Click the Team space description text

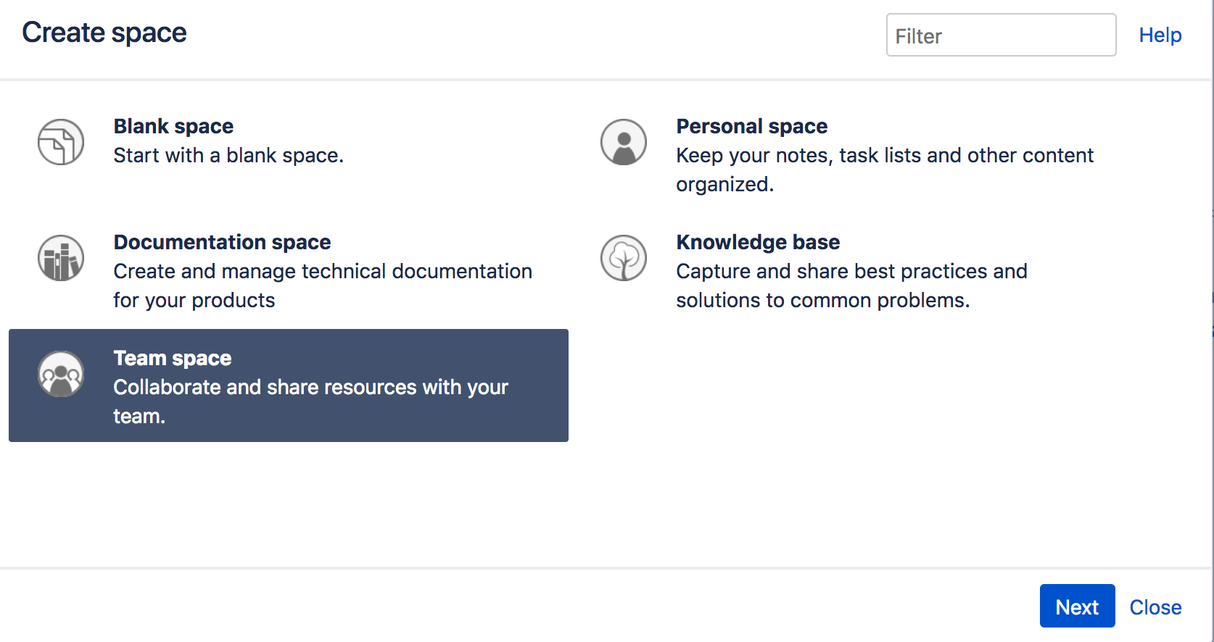[310, 401]
